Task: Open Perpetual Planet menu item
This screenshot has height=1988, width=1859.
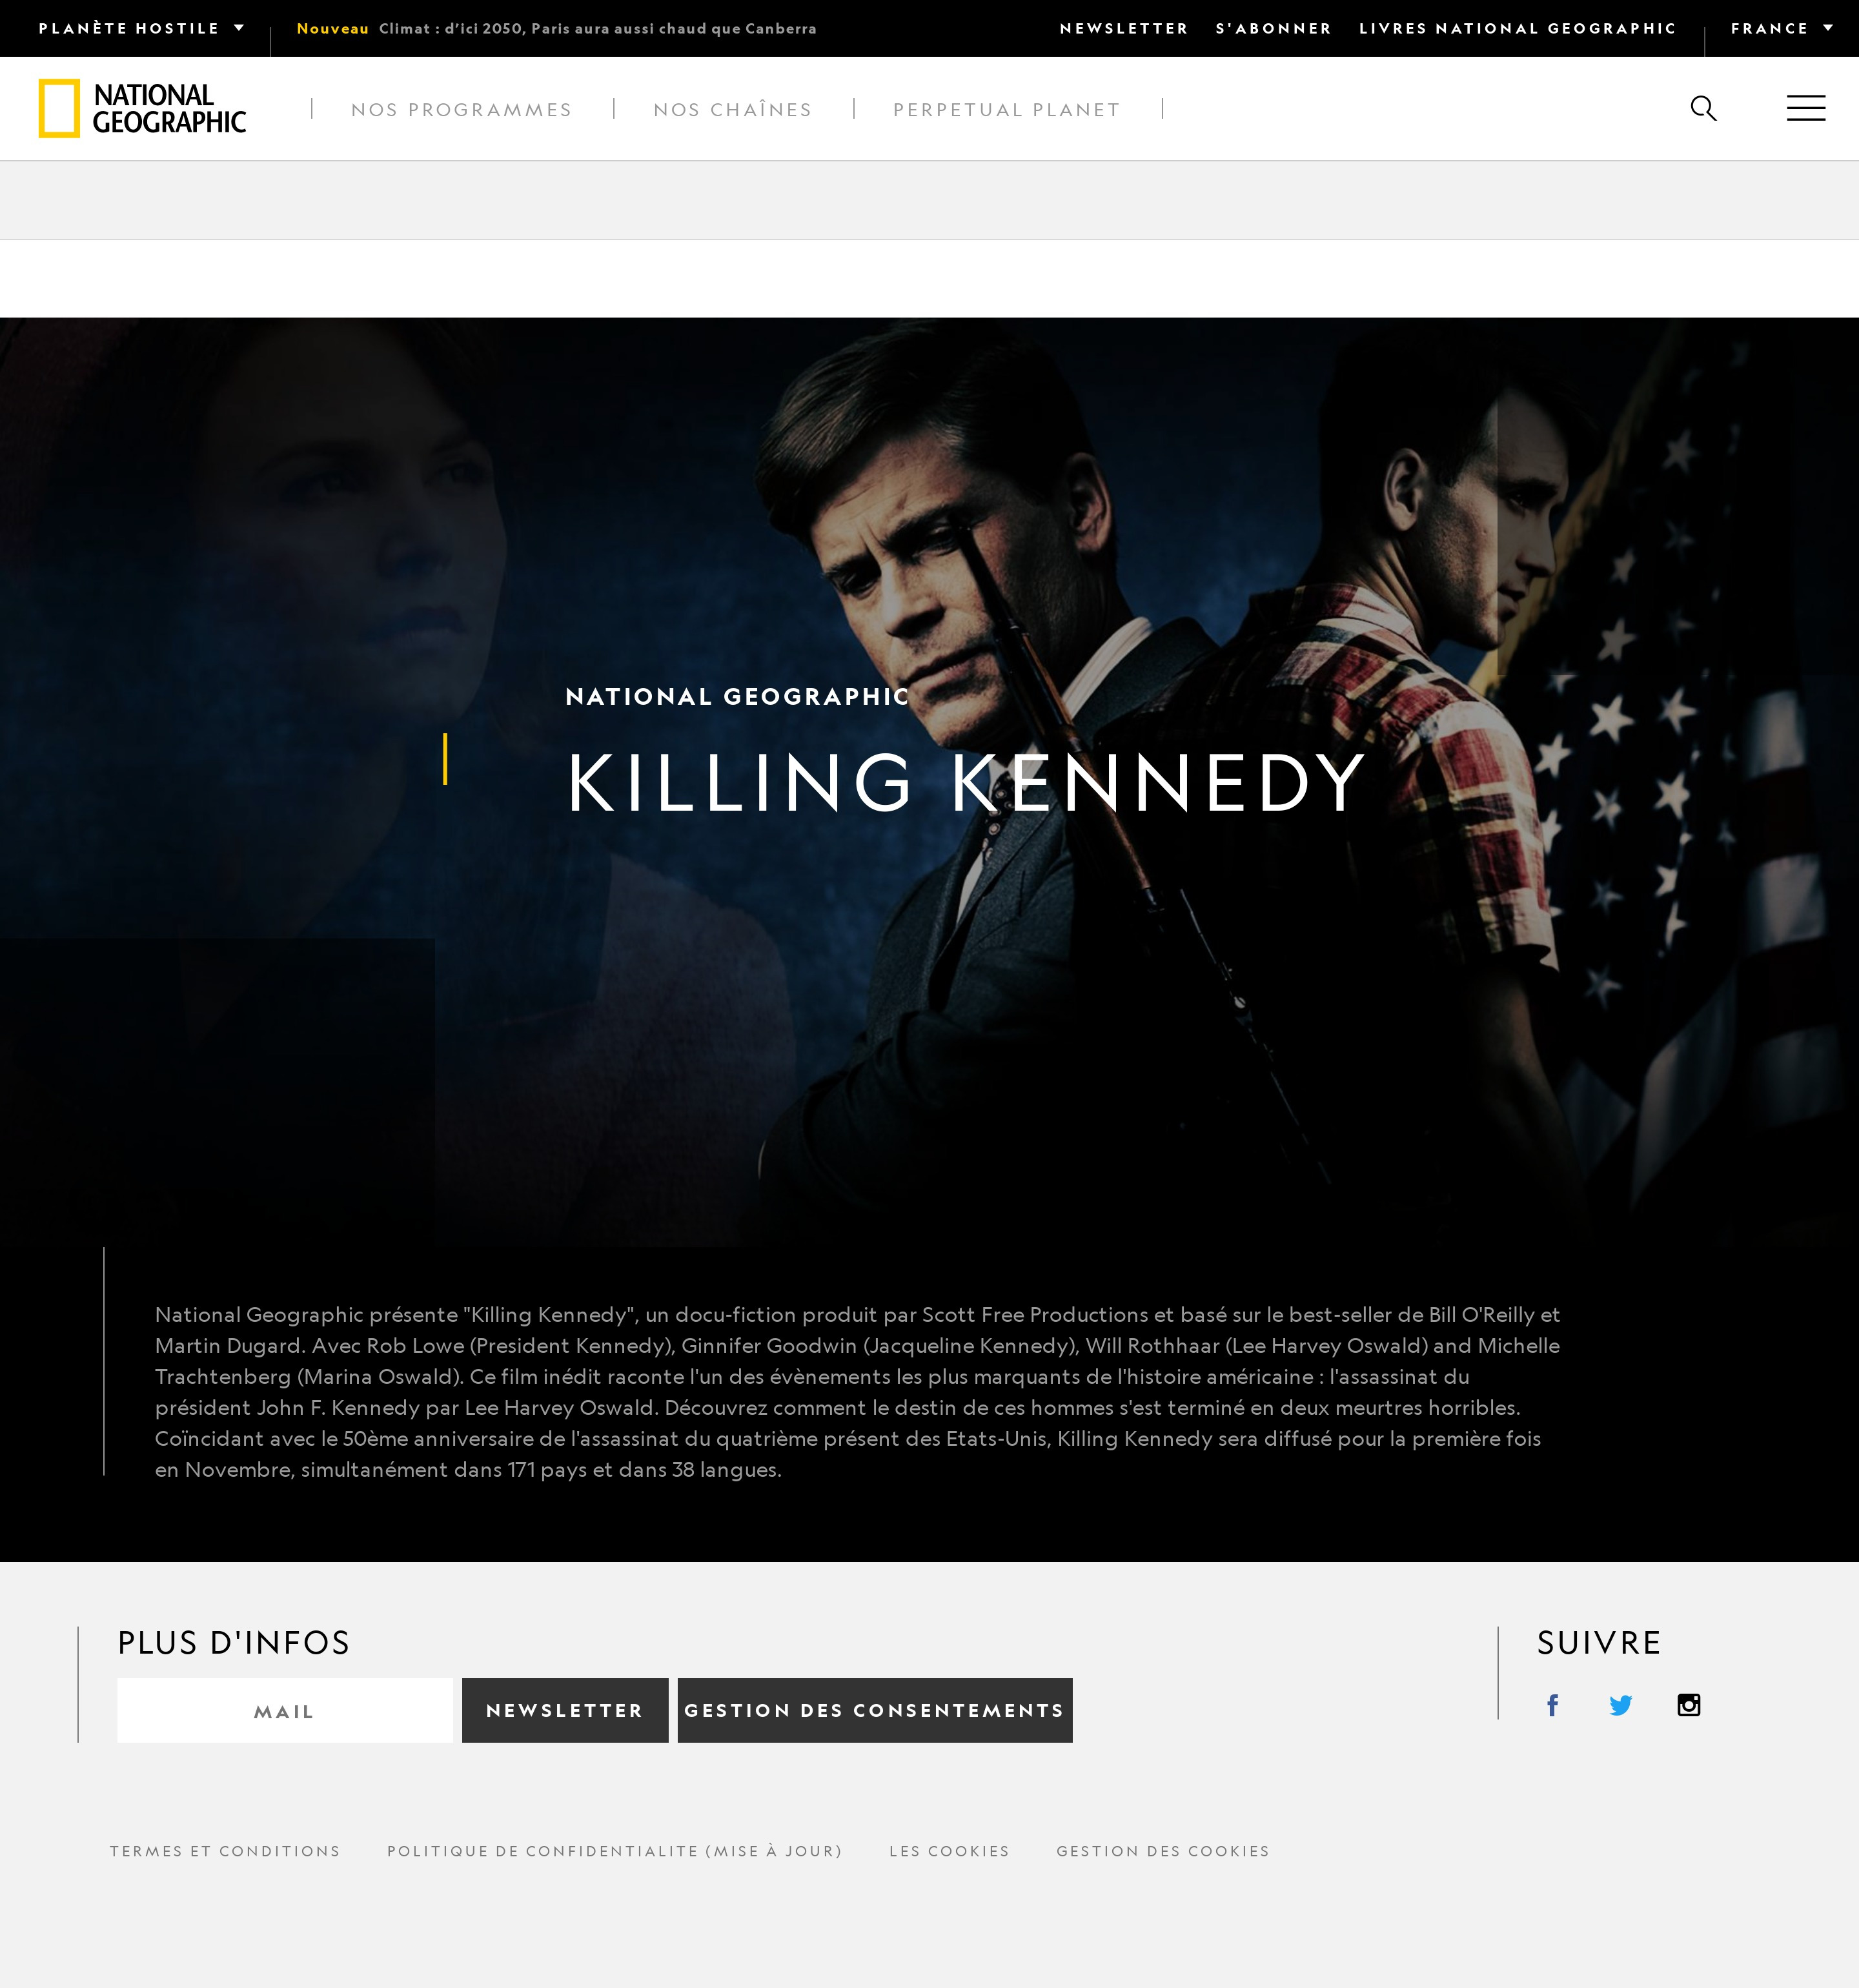Action: (x=1006, y=109)
